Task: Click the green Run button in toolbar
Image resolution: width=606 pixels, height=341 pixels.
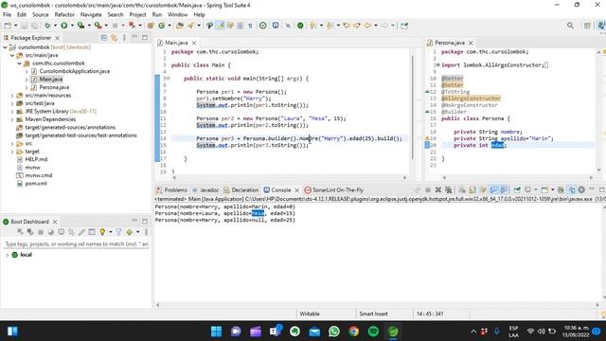Action: pos(64,26)
